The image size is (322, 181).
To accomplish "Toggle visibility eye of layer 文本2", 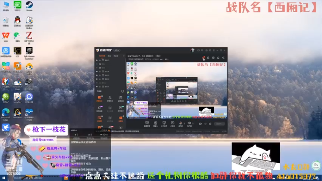I will click(x=97, y=79).
